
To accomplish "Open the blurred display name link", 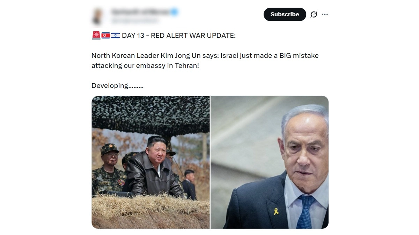I will click(140, 12).
